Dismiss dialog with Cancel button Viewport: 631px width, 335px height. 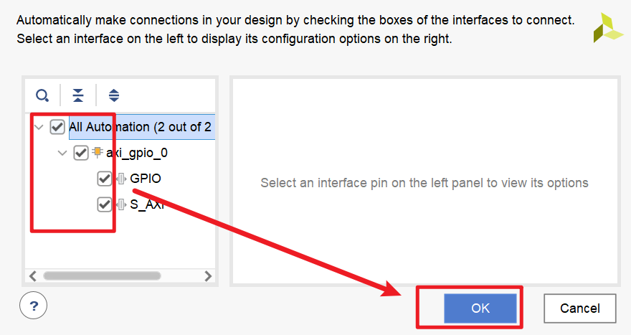click(580, 308)
